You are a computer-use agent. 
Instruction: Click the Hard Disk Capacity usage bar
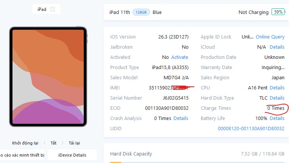197,162
